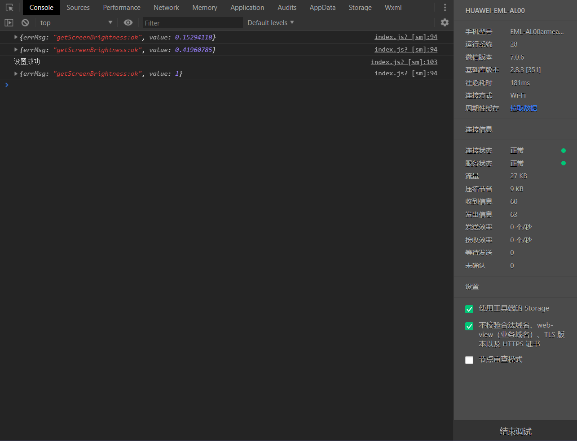
Task: Open the index.js?[sm]:103 source link
Action: tap(404, 62)
